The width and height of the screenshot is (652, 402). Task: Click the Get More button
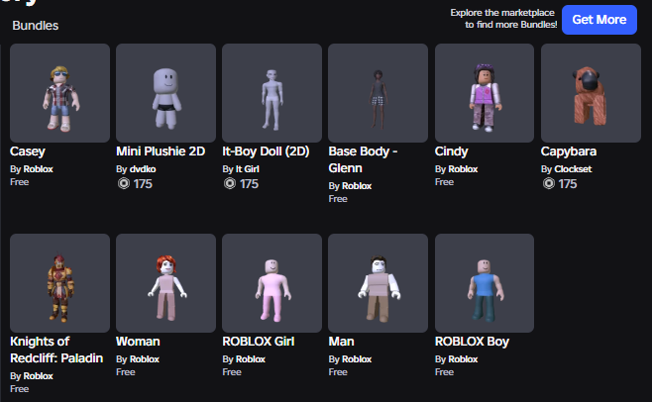click(599, 20)
